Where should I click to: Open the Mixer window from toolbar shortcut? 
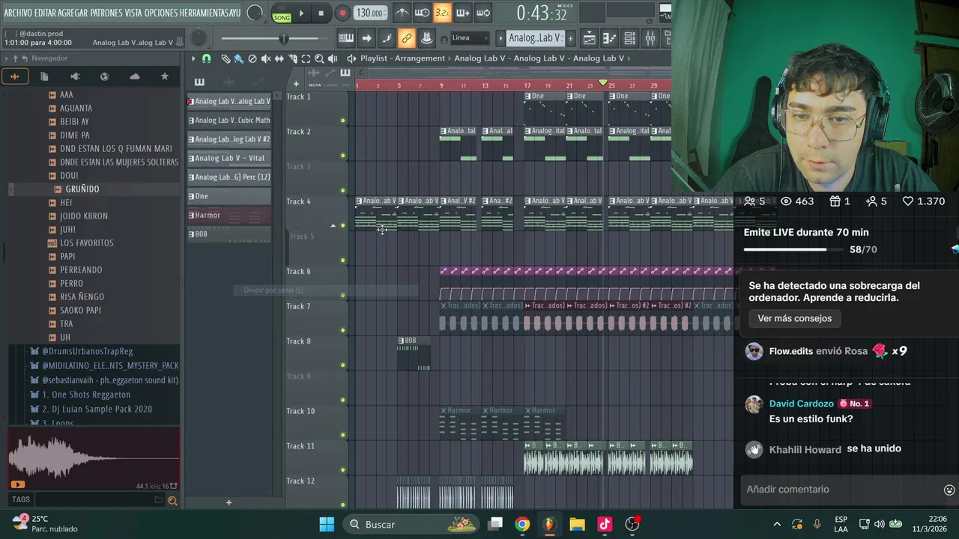pos(650,37)
